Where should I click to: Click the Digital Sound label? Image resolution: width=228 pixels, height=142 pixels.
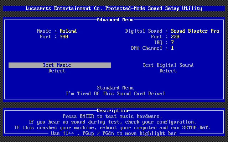[x=144, y=31]
